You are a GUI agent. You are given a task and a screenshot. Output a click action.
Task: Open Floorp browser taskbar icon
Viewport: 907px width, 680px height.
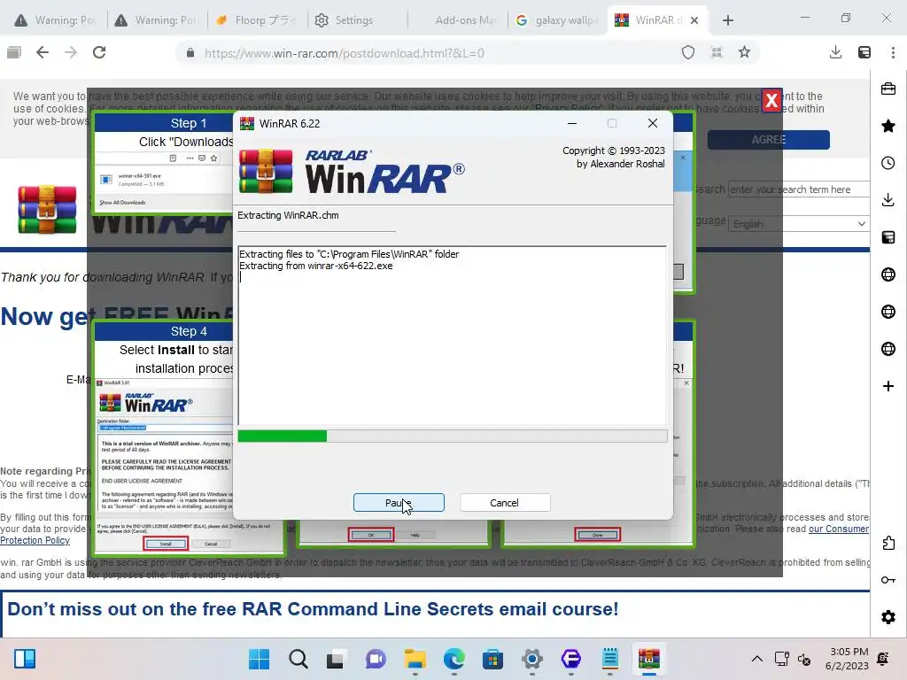click(x=571, y=659)
